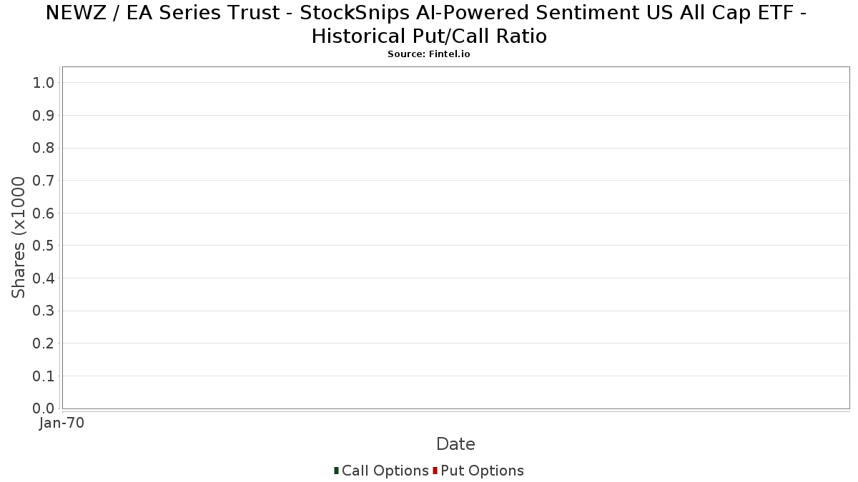Viewport: 858px width, 482px height.
Task: Click the 0.4 y-axis tick label
Action: tap(44, 278)
